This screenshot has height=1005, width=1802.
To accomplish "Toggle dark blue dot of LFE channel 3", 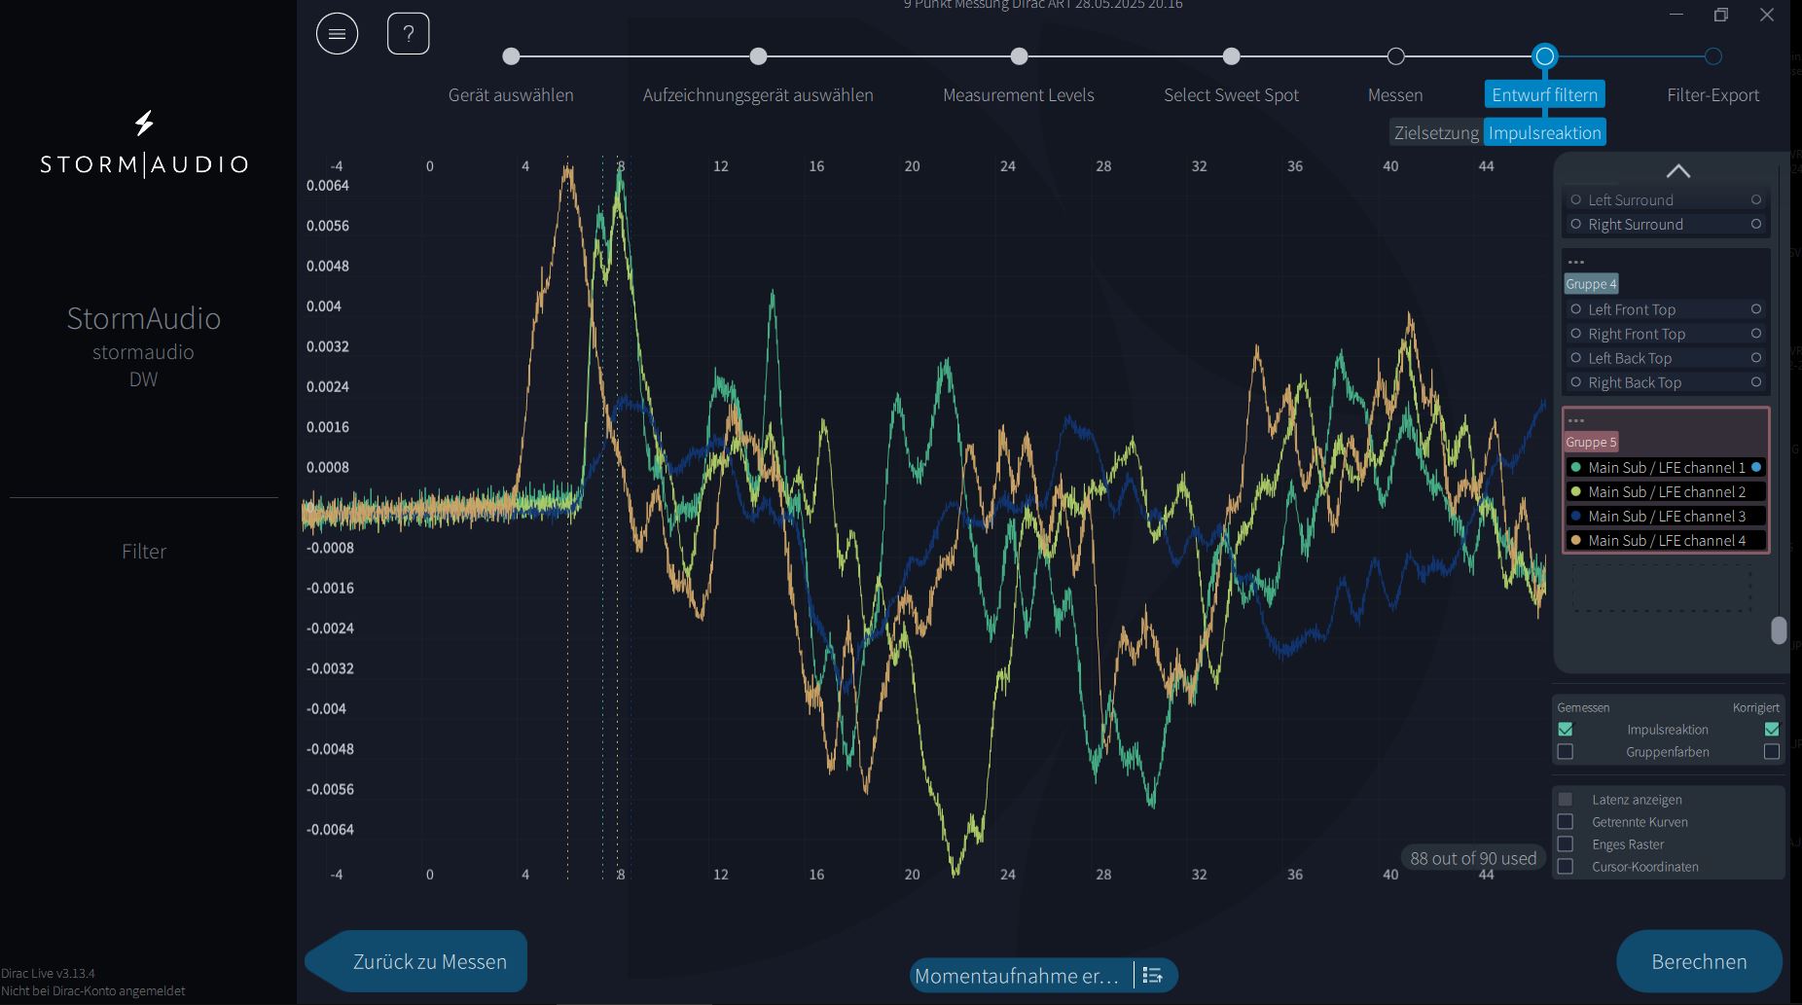I will coord(1576,516).
